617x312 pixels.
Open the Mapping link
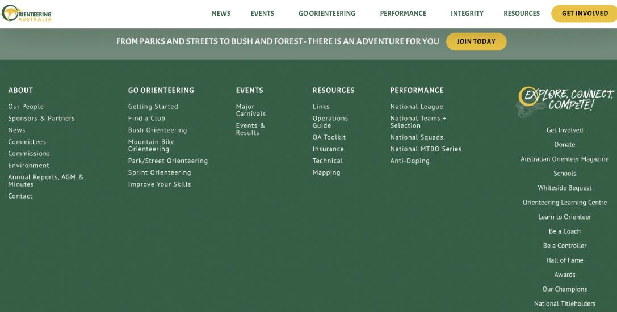click(x=326, y=172)
